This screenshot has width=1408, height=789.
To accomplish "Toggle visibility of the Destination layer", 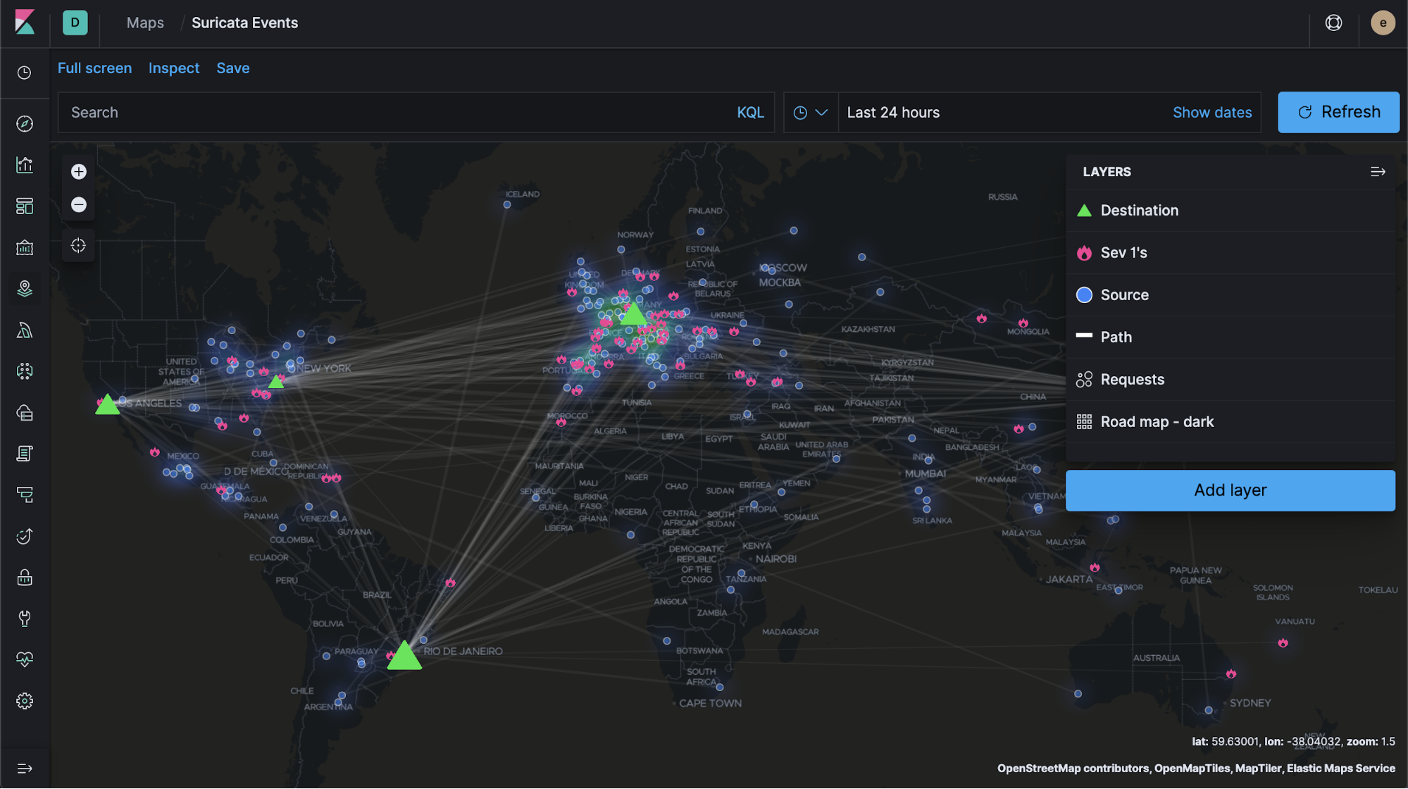I will tap(1083, 210).
